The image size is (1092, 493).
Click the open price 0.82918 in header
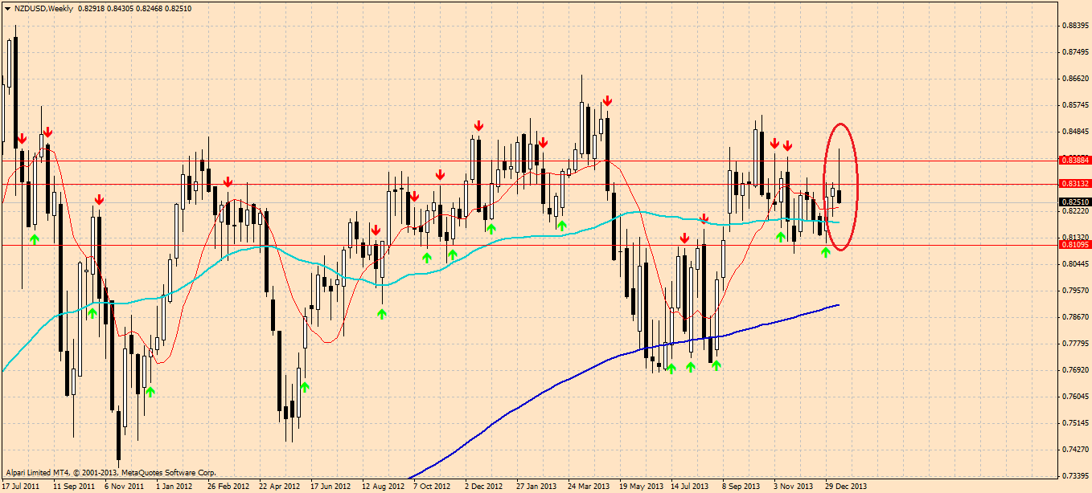[92, 7]
